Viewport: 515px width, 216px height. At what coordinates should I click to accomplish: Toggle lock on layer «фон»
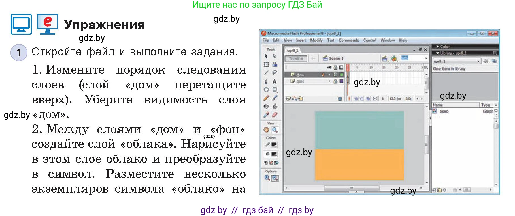[335, 75]
